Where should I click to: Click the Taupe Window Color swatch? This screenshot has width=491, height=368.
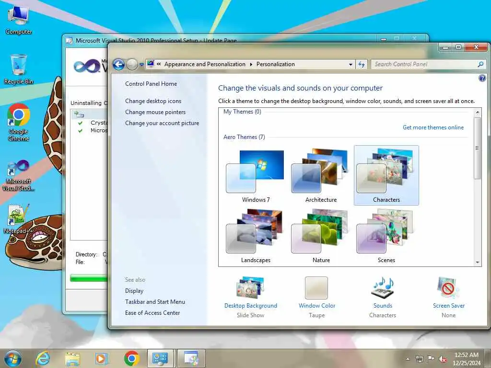(316, 288)
